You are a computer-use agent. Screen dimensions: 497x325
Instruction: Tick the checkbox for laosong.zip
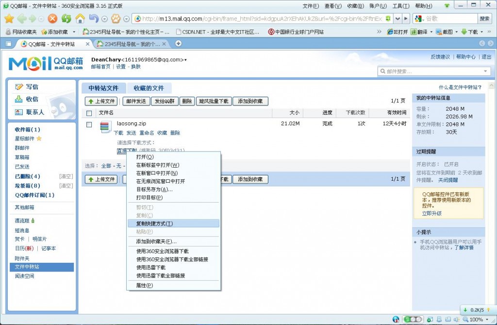pos(89,124)
